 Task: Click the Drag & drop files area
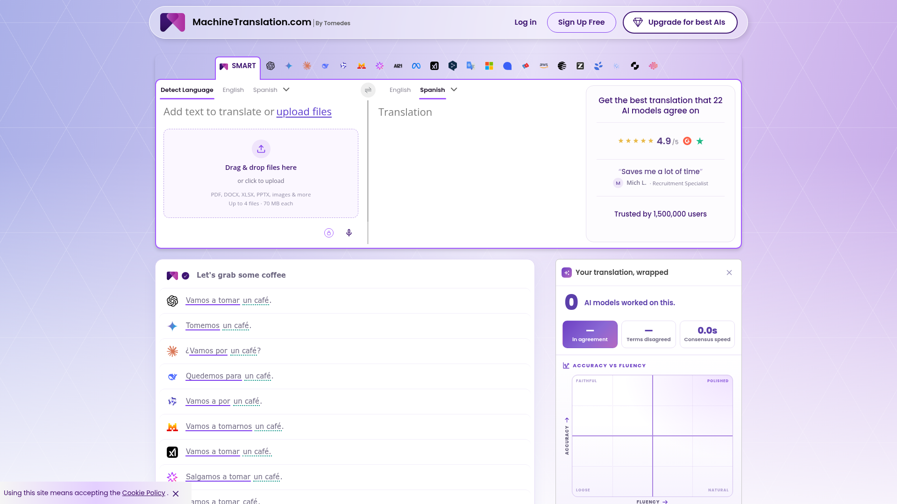pos(261,173)
